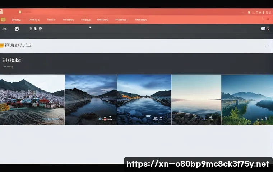The width and height of the screenshot is (273, 172).
Task: Click the list icon beside the dark section heading
Action: point(4,61)
